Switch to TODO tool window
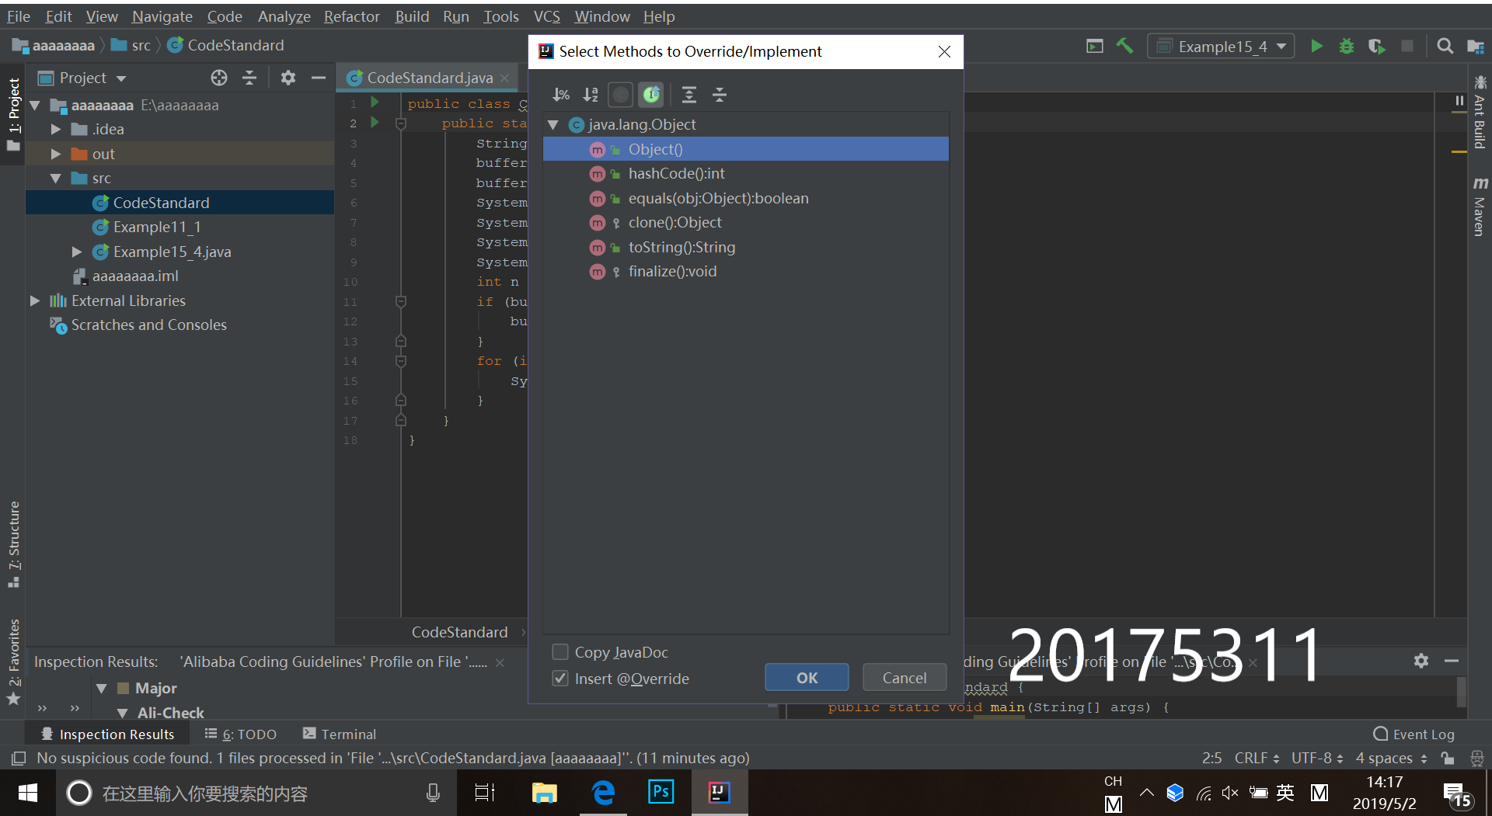This screenshot has height=816, width=1492. tap(241, 734)
